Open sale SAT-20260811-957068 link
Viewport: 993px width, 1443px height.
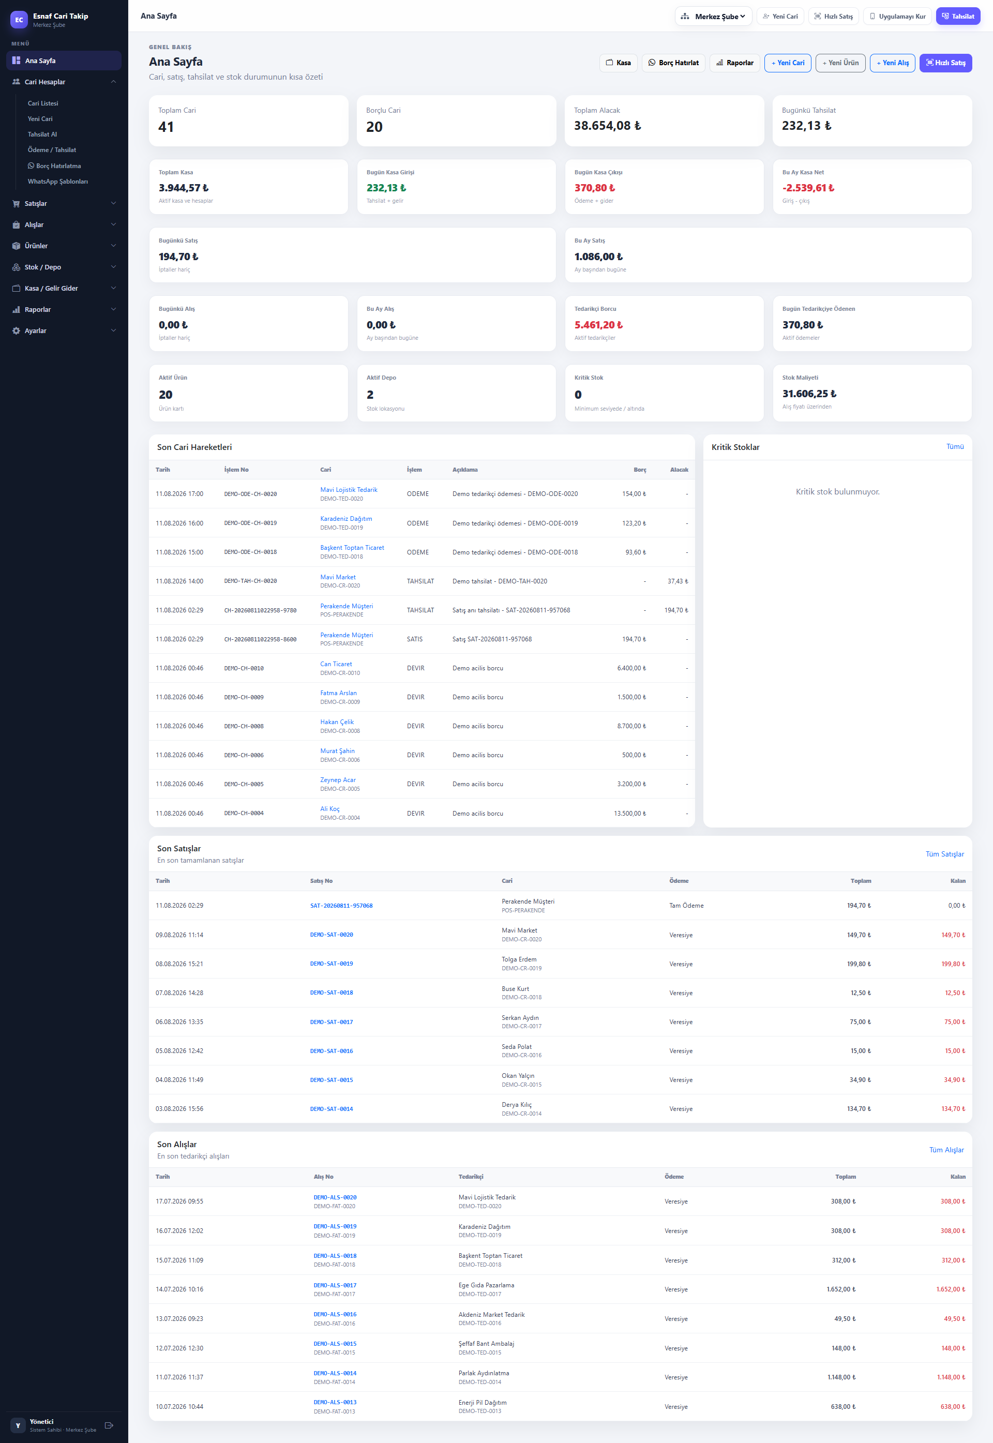pos(341,906)
